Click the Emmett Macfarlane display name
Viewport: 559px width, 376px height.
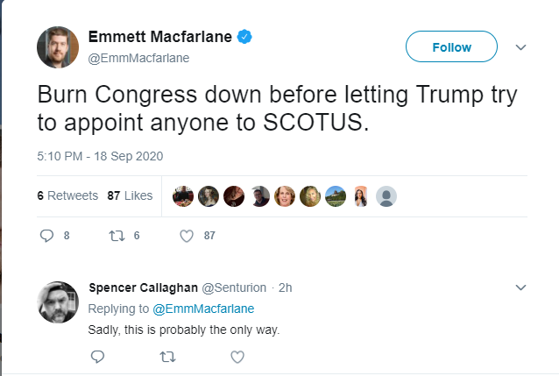[x=160, y=37]
